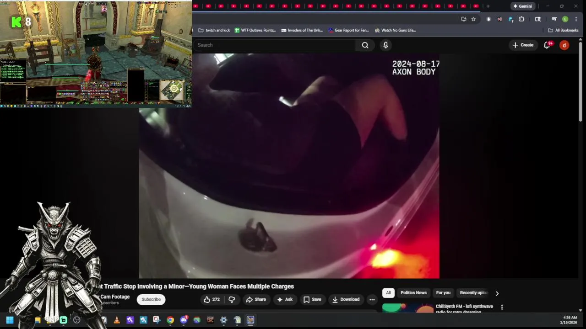Subscribe to the Cam Footage channel
The width and height of the screenshot is (586, 329).
(x=151, y=299)
